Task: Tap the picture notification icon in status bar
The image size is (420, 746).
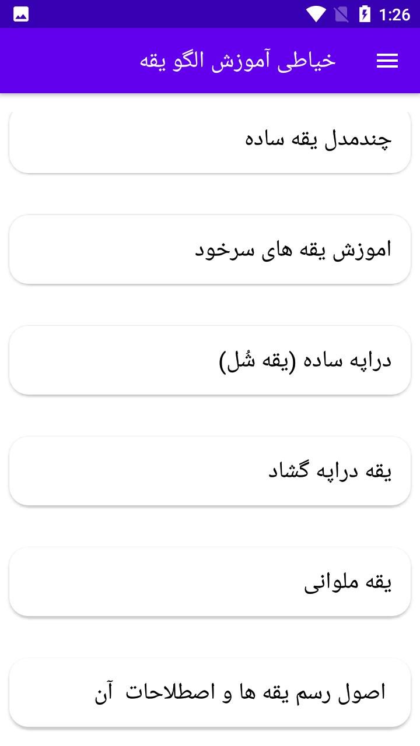Action: point(21,14)
